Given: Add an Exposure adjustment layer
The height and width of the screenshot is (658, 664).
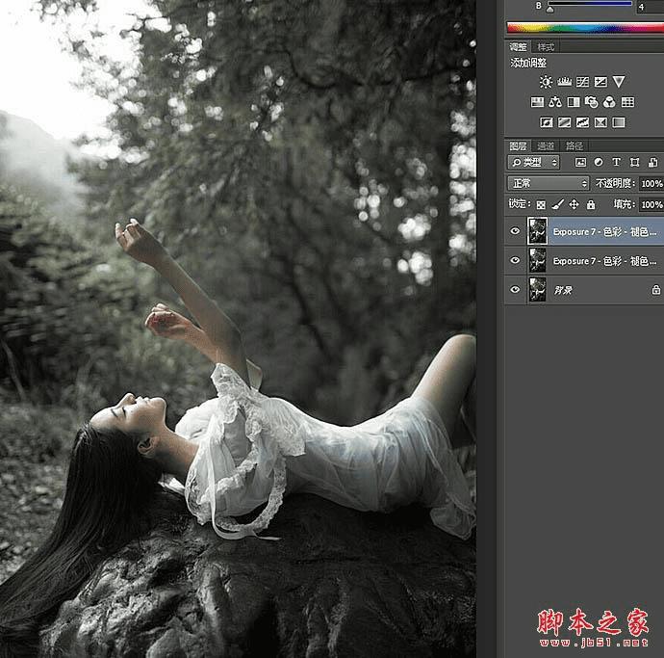Looking at the screenshot, I should click(600, 81).
